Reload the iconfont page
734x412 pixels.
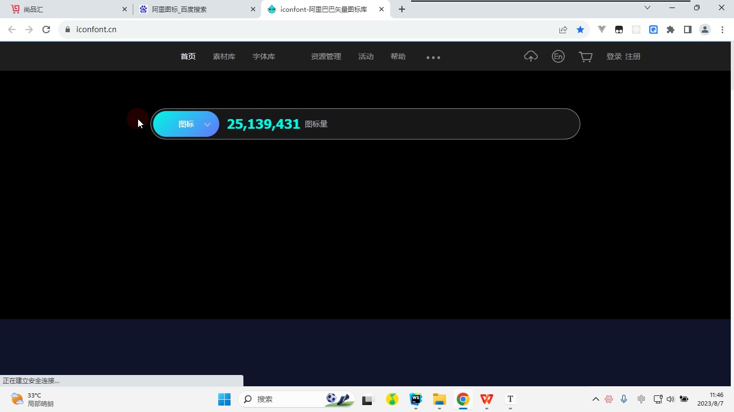pos(46,30)
